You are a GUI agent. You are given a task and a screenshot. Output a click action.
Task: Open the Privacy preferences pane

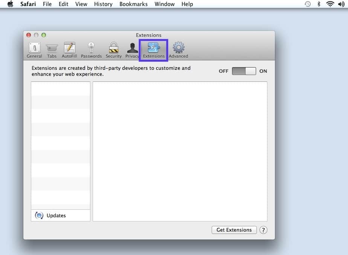(x=132, y=49)
